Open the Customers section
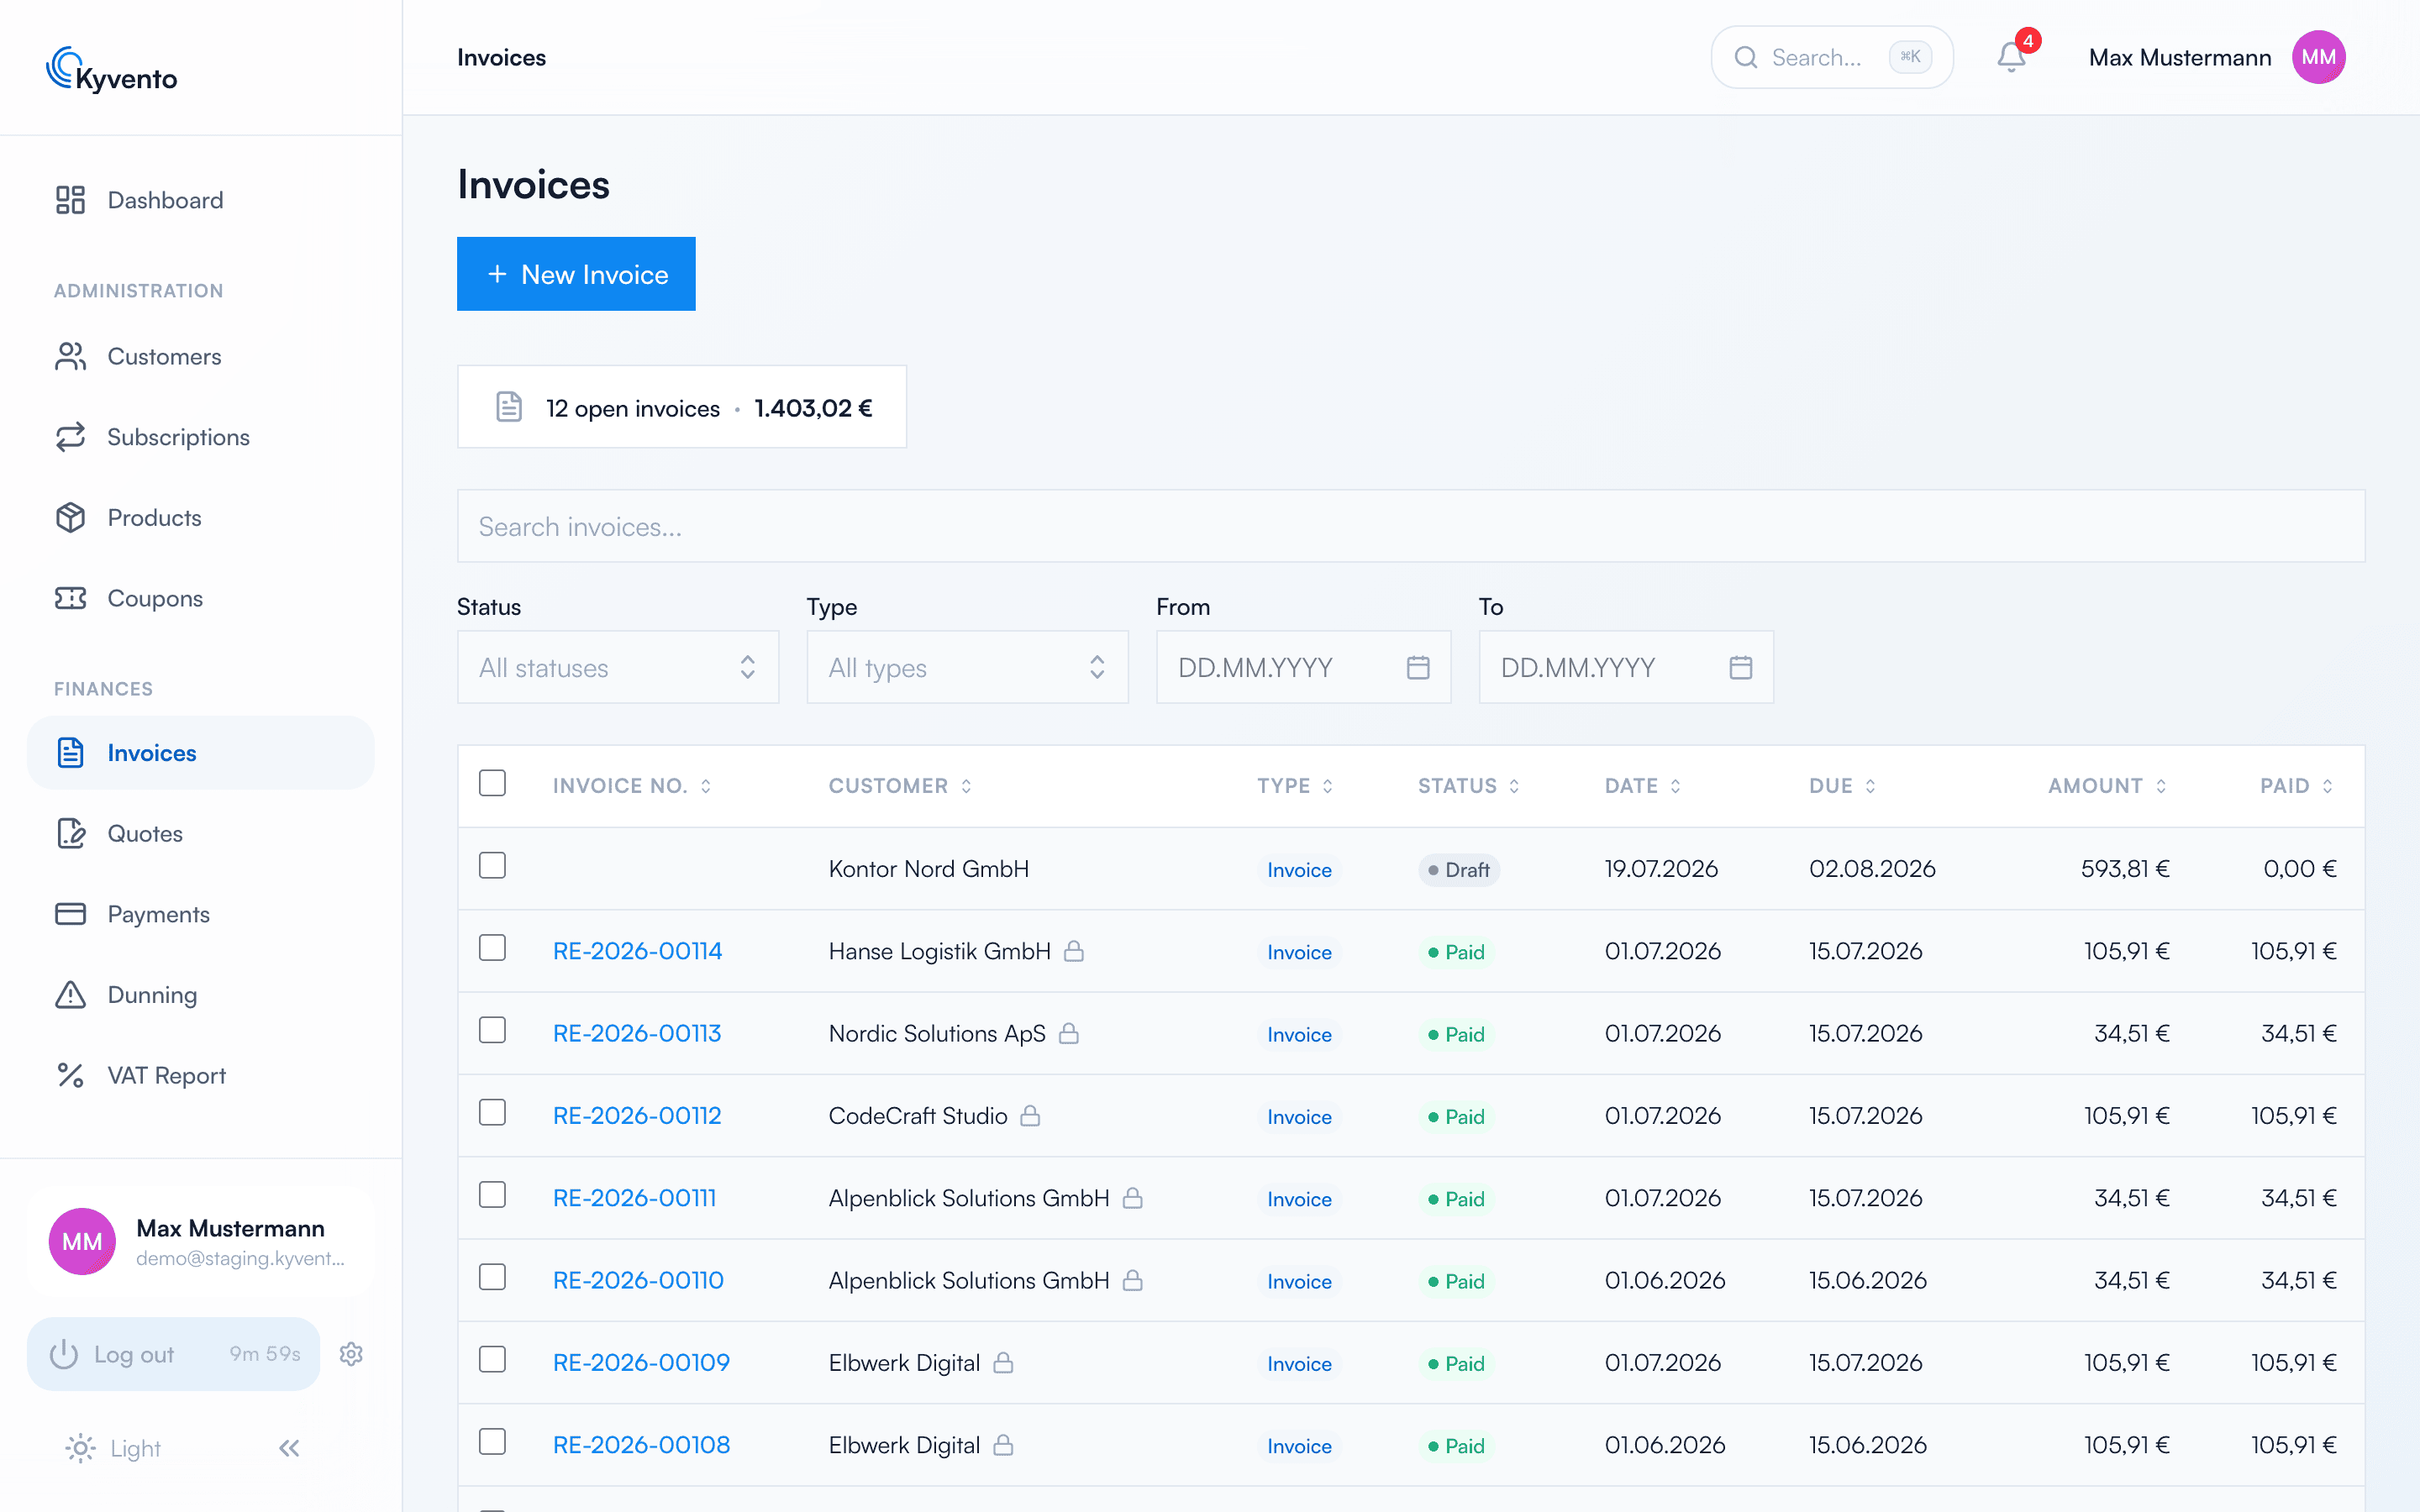 [200, 357]
